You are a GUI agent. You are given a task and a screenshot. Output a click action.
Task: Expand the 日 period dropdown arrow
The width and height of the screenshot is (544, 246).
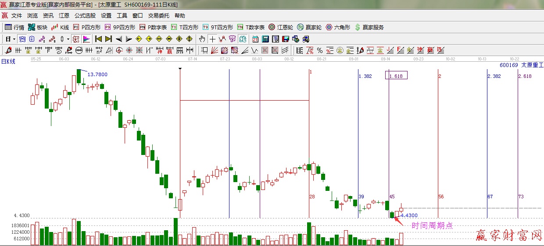click(14, 39)
